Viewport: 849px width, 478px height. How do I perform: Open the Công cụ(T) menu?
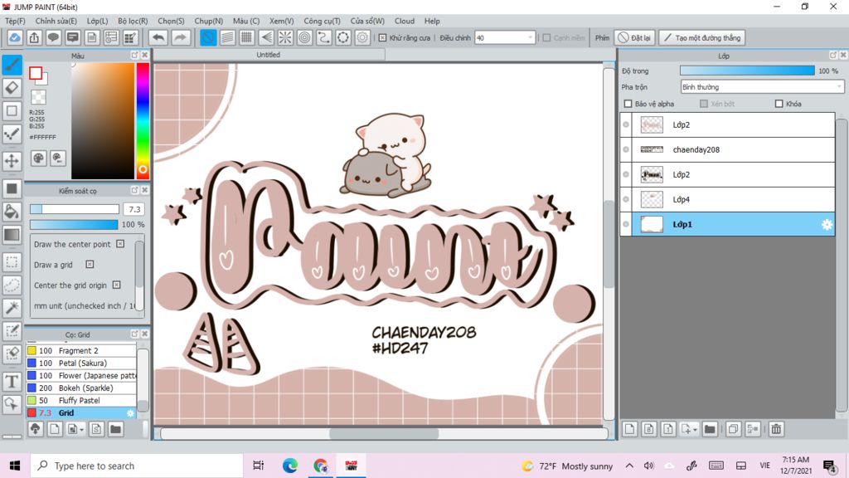click(322, 21)
